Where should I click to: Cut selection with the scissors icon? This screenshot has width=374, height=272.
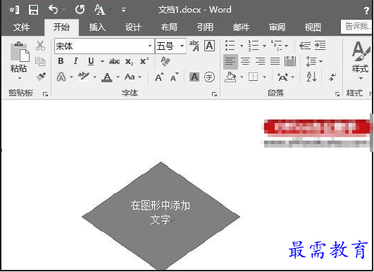41,46
